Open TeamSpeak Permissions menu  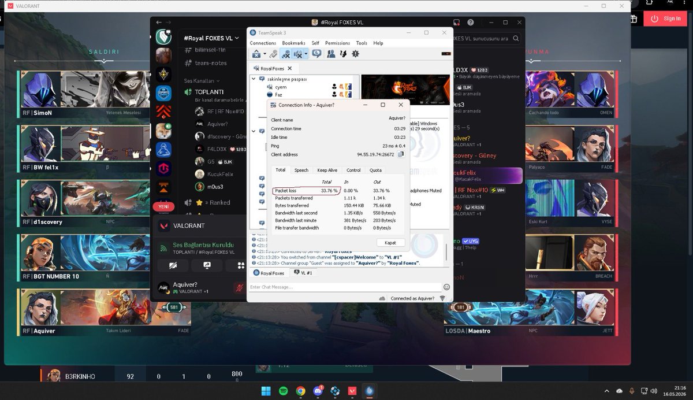[337, 43]
